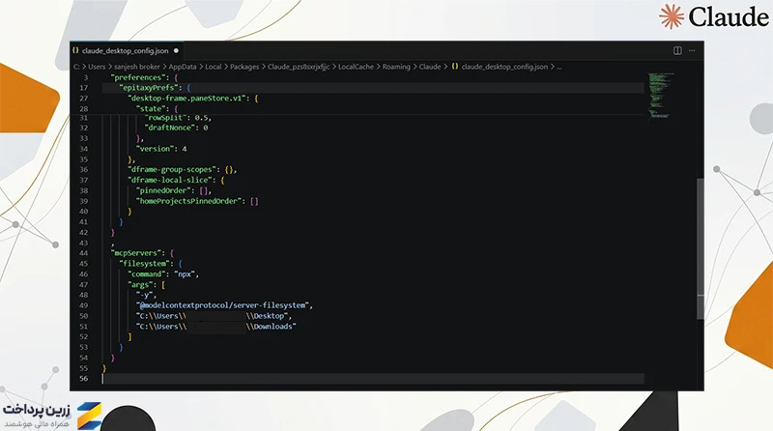Image resolution: width=773 pixels, height=431 pixels.
Task: Click line number 56 in gutter
Action: coord(83,379)
